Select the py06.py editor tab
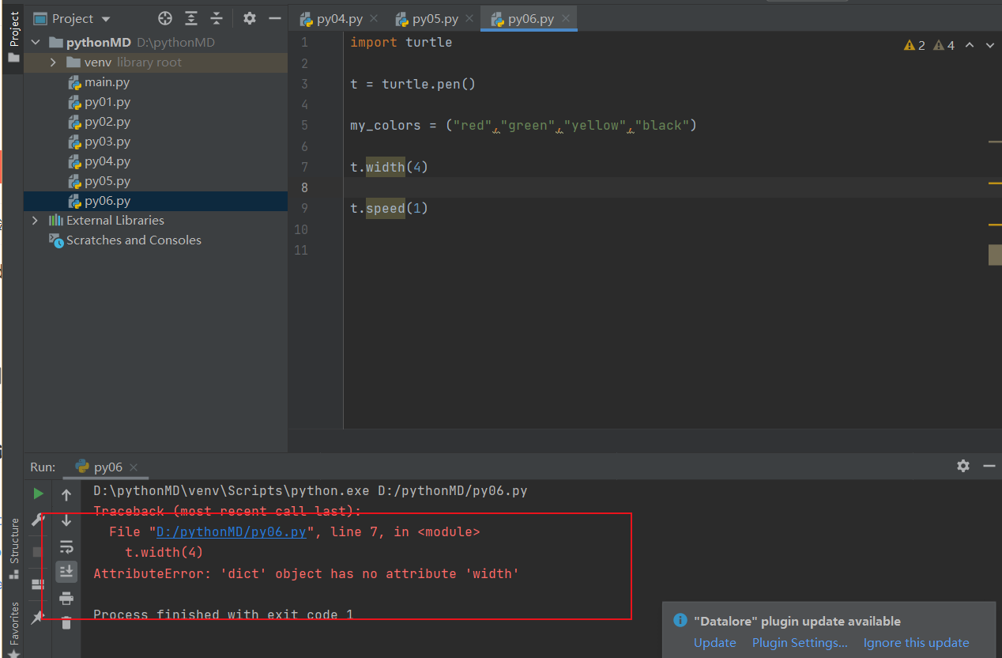The width and height of the screenshot is (1002, 658). click(x=529, y=19)
